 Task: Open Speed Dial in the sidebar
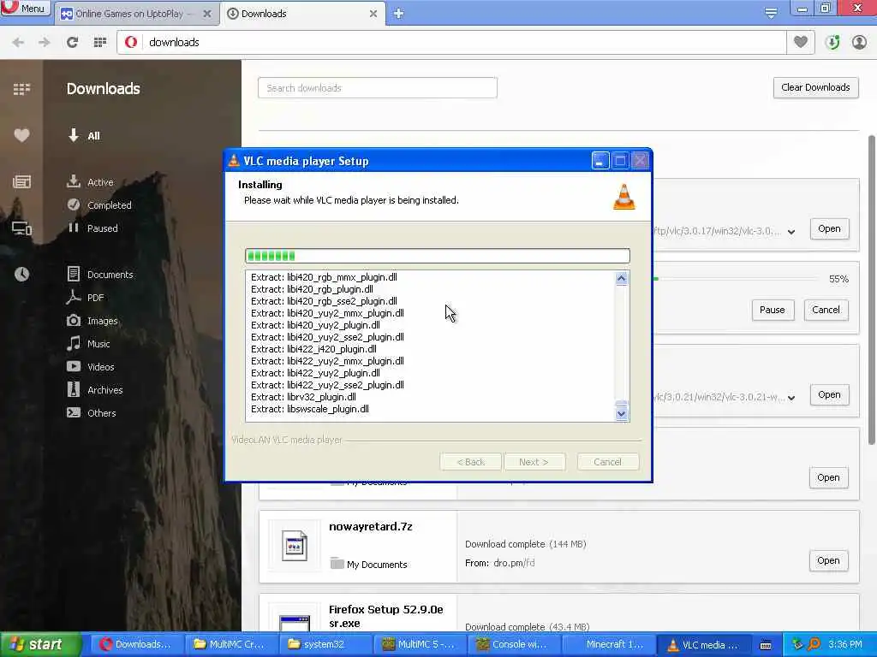[x=21, y=89]
